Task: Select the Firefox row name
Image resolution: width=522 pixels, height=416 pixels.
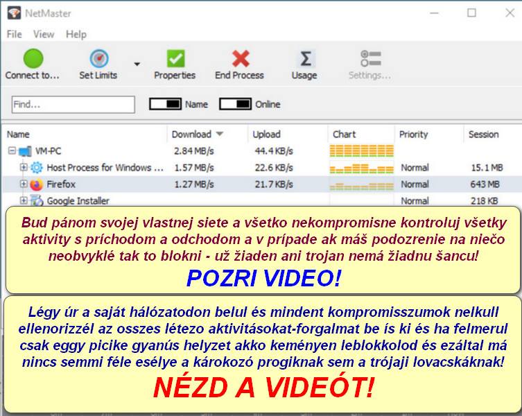Action: 61,184
